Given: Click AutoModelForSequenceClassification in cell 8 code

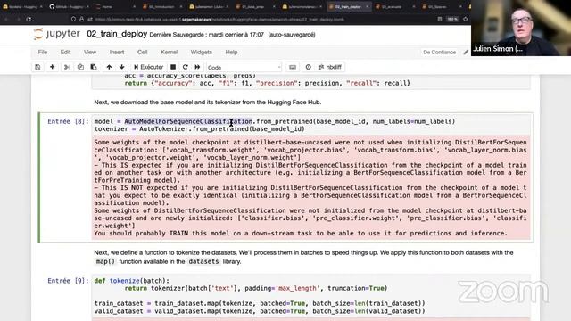Looking at the screenshot, I should tap(188, 121).
